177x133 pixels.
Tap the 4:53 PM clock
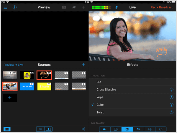click(89, 2)
